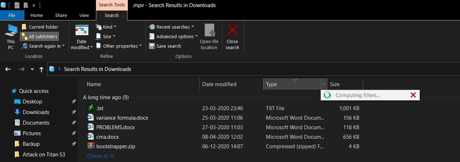Open Type column filter dropdown arrow
Image resolution: width=460 pixels, height=162 pixels.
[324, 84]
